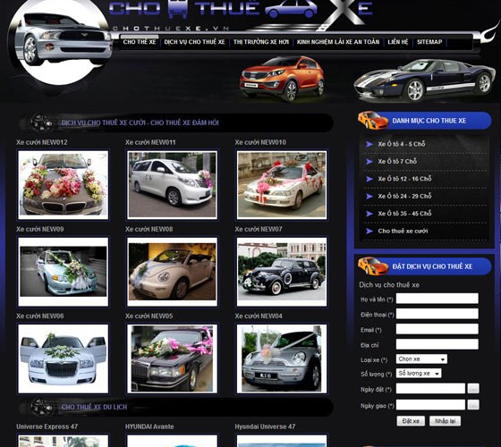Open the CHO THUÊ XE menu item
The image size is (501, 447).
click(140, 42)
